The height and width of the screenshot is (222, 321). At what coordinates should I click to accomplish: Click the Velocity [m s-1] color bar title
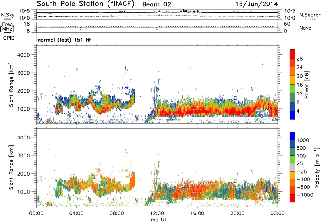(317, 167)
